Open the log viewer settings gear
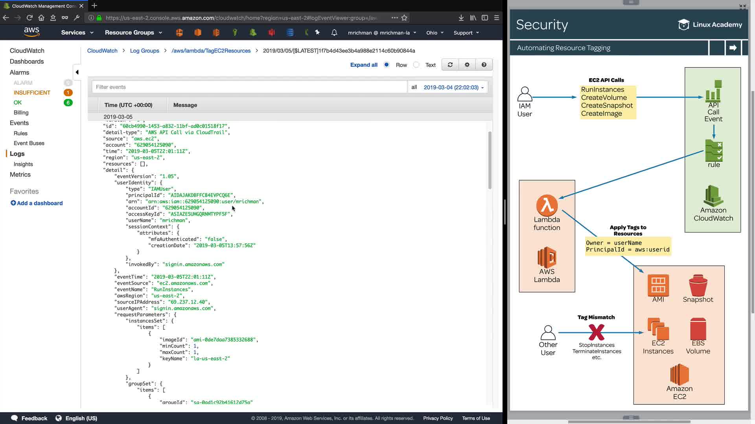The image size is (755, 424). [x=467, y=65]
